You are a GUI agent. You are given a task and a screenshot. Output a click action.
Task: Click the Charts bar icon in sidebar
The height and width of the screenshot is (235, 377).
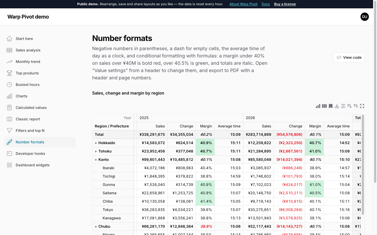coord(9,96)
